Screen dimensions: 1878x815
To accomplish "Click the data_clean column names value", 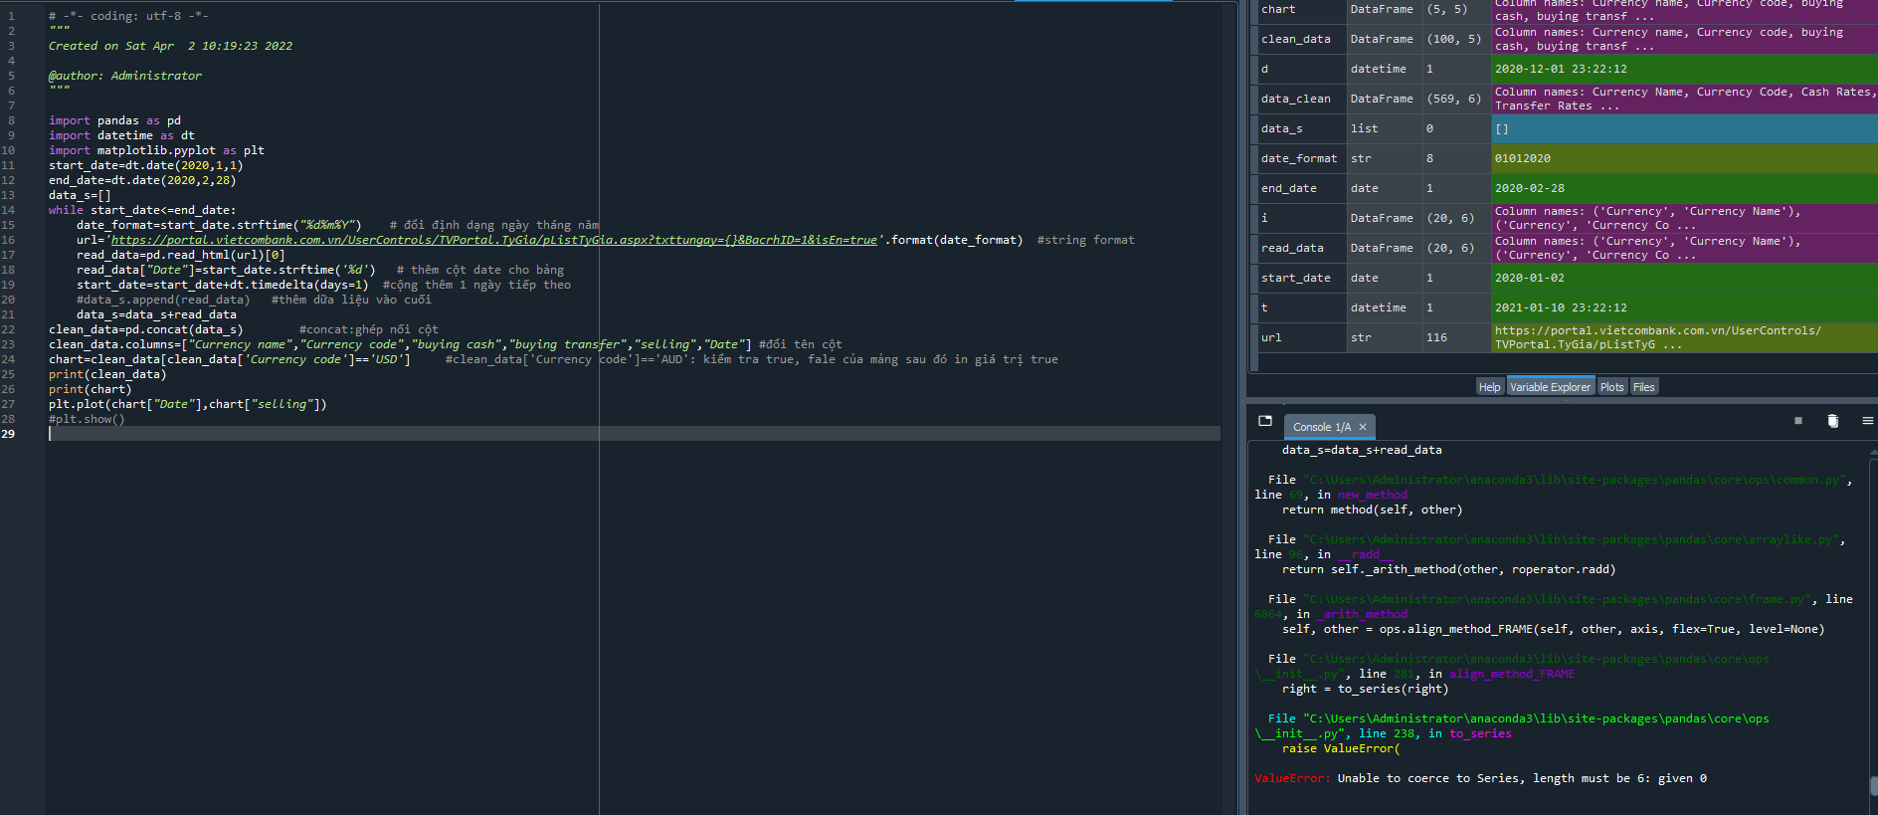I will [1683, 99].
